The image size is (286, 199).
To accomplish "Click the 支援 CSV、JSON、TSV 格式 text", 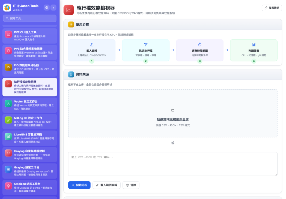I will (x=173, y=125).
